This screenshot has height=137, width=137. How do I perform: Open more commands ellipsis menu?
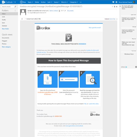(x=81, y=2)
